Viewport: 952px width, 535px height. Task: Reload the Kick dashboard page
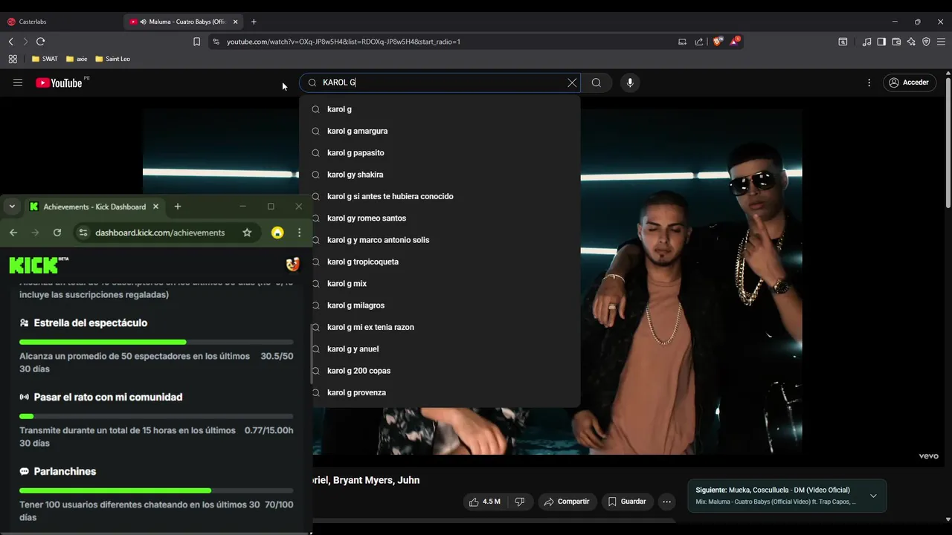[57, 233]
